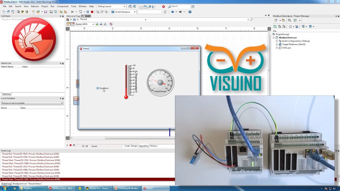Pin the Watch List panel
This screenshot has height=191, width=340.
pos(61,63)
